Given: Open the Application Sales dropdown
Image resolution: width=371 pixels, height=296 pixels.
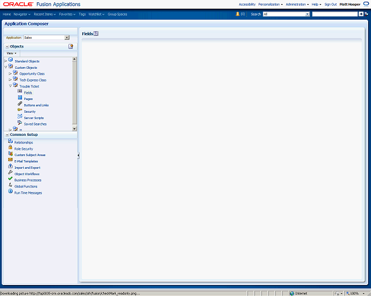Looking at the screenshot, I should coord(67,38).
